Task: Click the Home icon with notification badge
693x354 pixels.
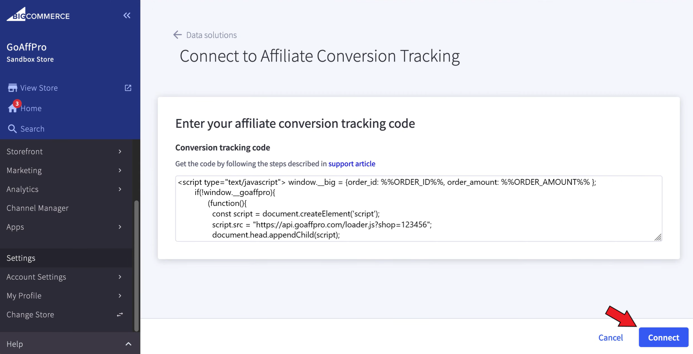Action: 13,108
